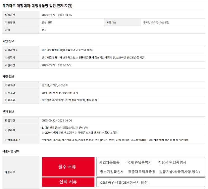Click 상품기술서(공지사항 양식)

(x=179, y=172)
